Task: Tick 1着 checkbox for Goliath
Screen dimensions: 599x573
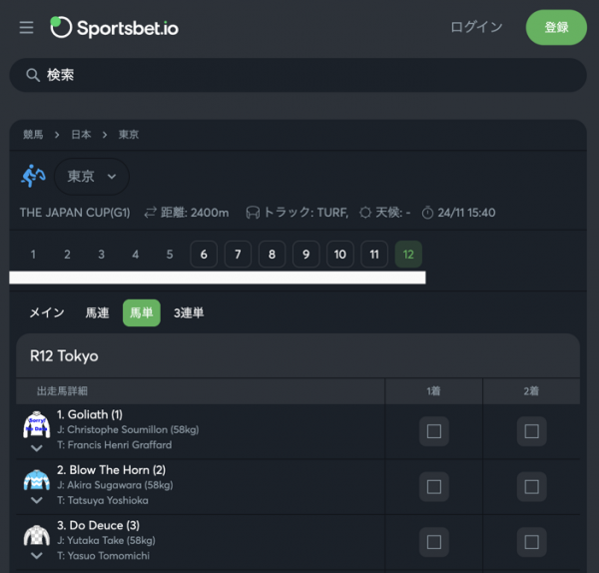Action: click(x=434, y=431)
